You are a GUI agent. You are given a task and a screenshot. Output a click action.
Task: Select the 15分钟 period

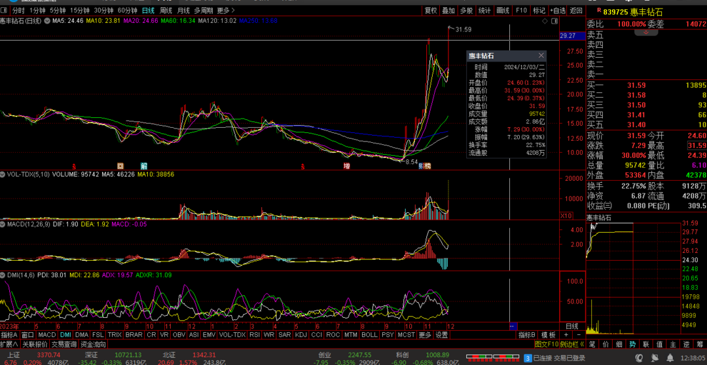click(x=80, y=10)
